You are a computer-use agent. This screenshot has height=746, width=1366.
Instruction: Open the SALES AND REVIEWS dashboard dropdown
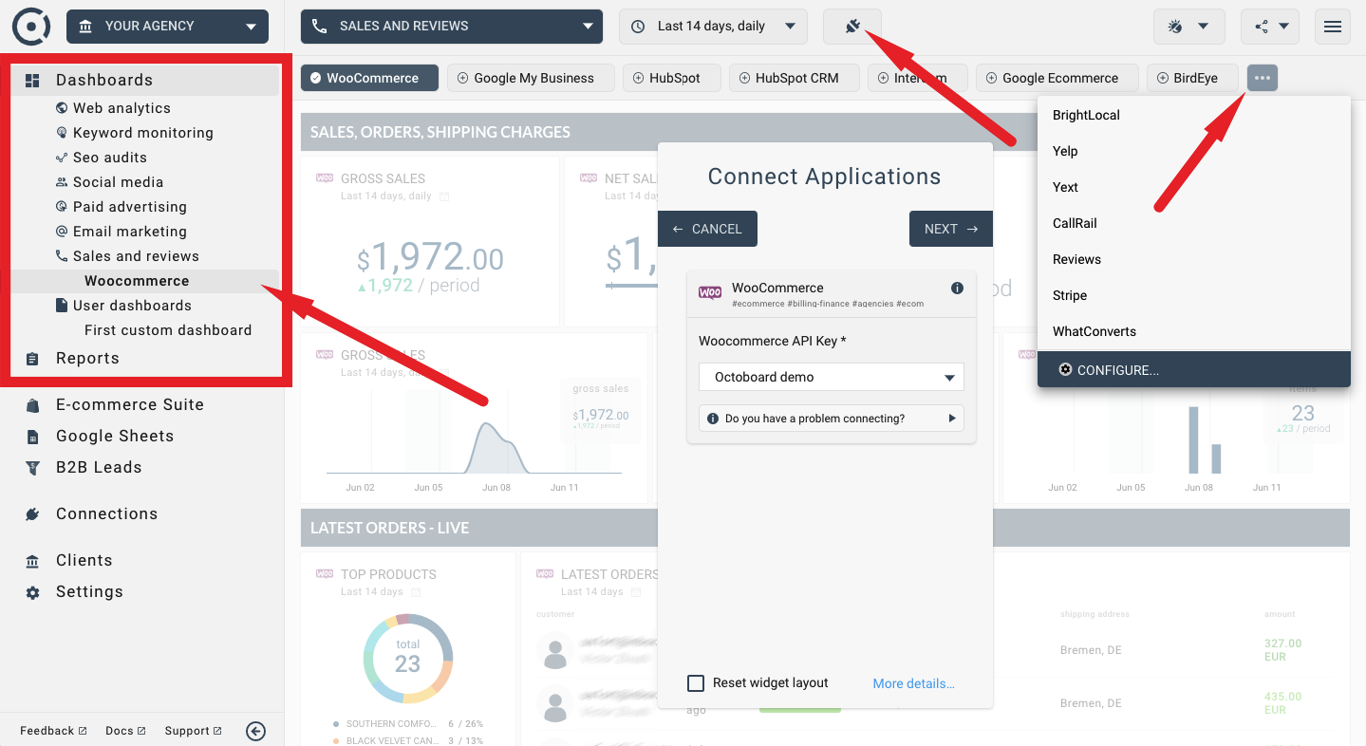point(452,27)
